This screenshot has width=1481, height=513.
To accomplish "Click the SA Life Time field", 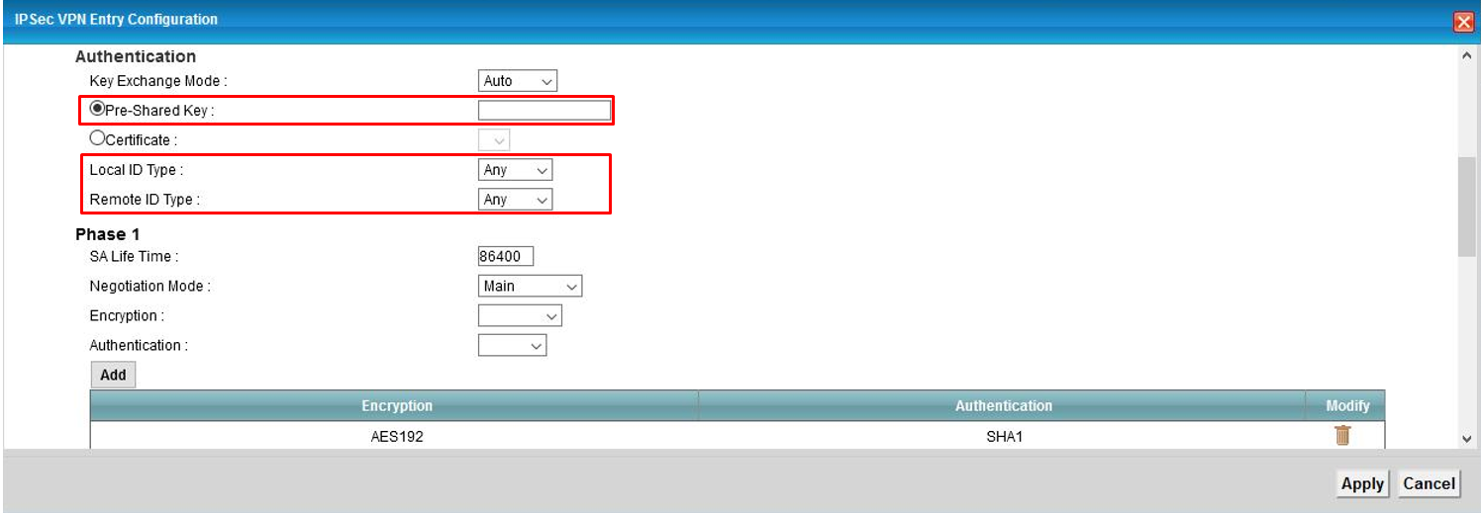I will point(506,257).
